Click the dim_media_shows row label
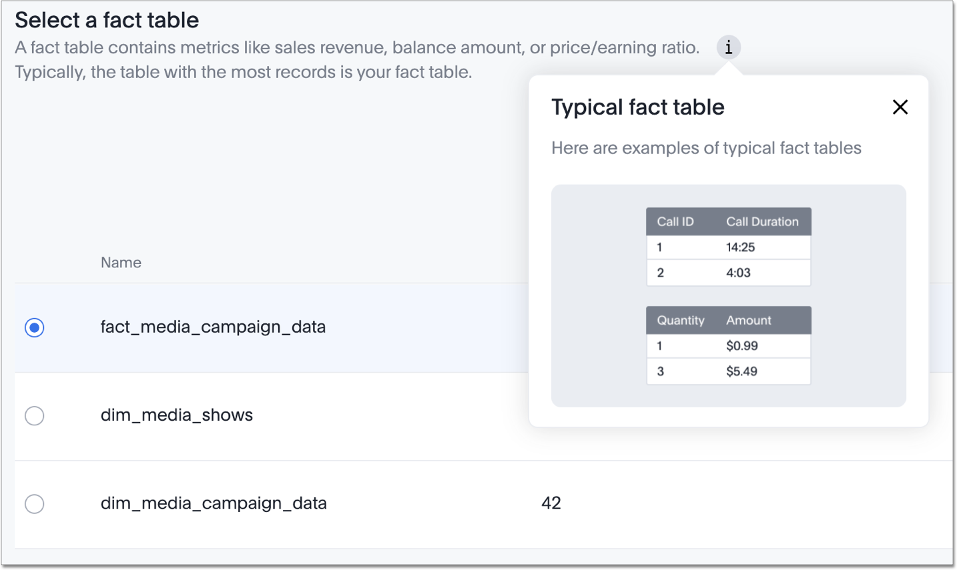The height and width of the screenshot is (570, 957). tap(177, 415)
